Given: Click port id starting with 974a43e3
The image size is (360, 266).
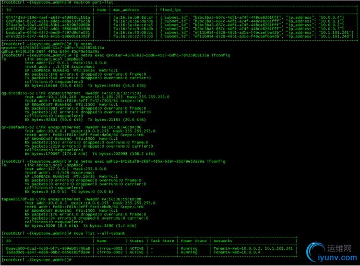Looking at the screenshot, I should (x=48, y=25).
